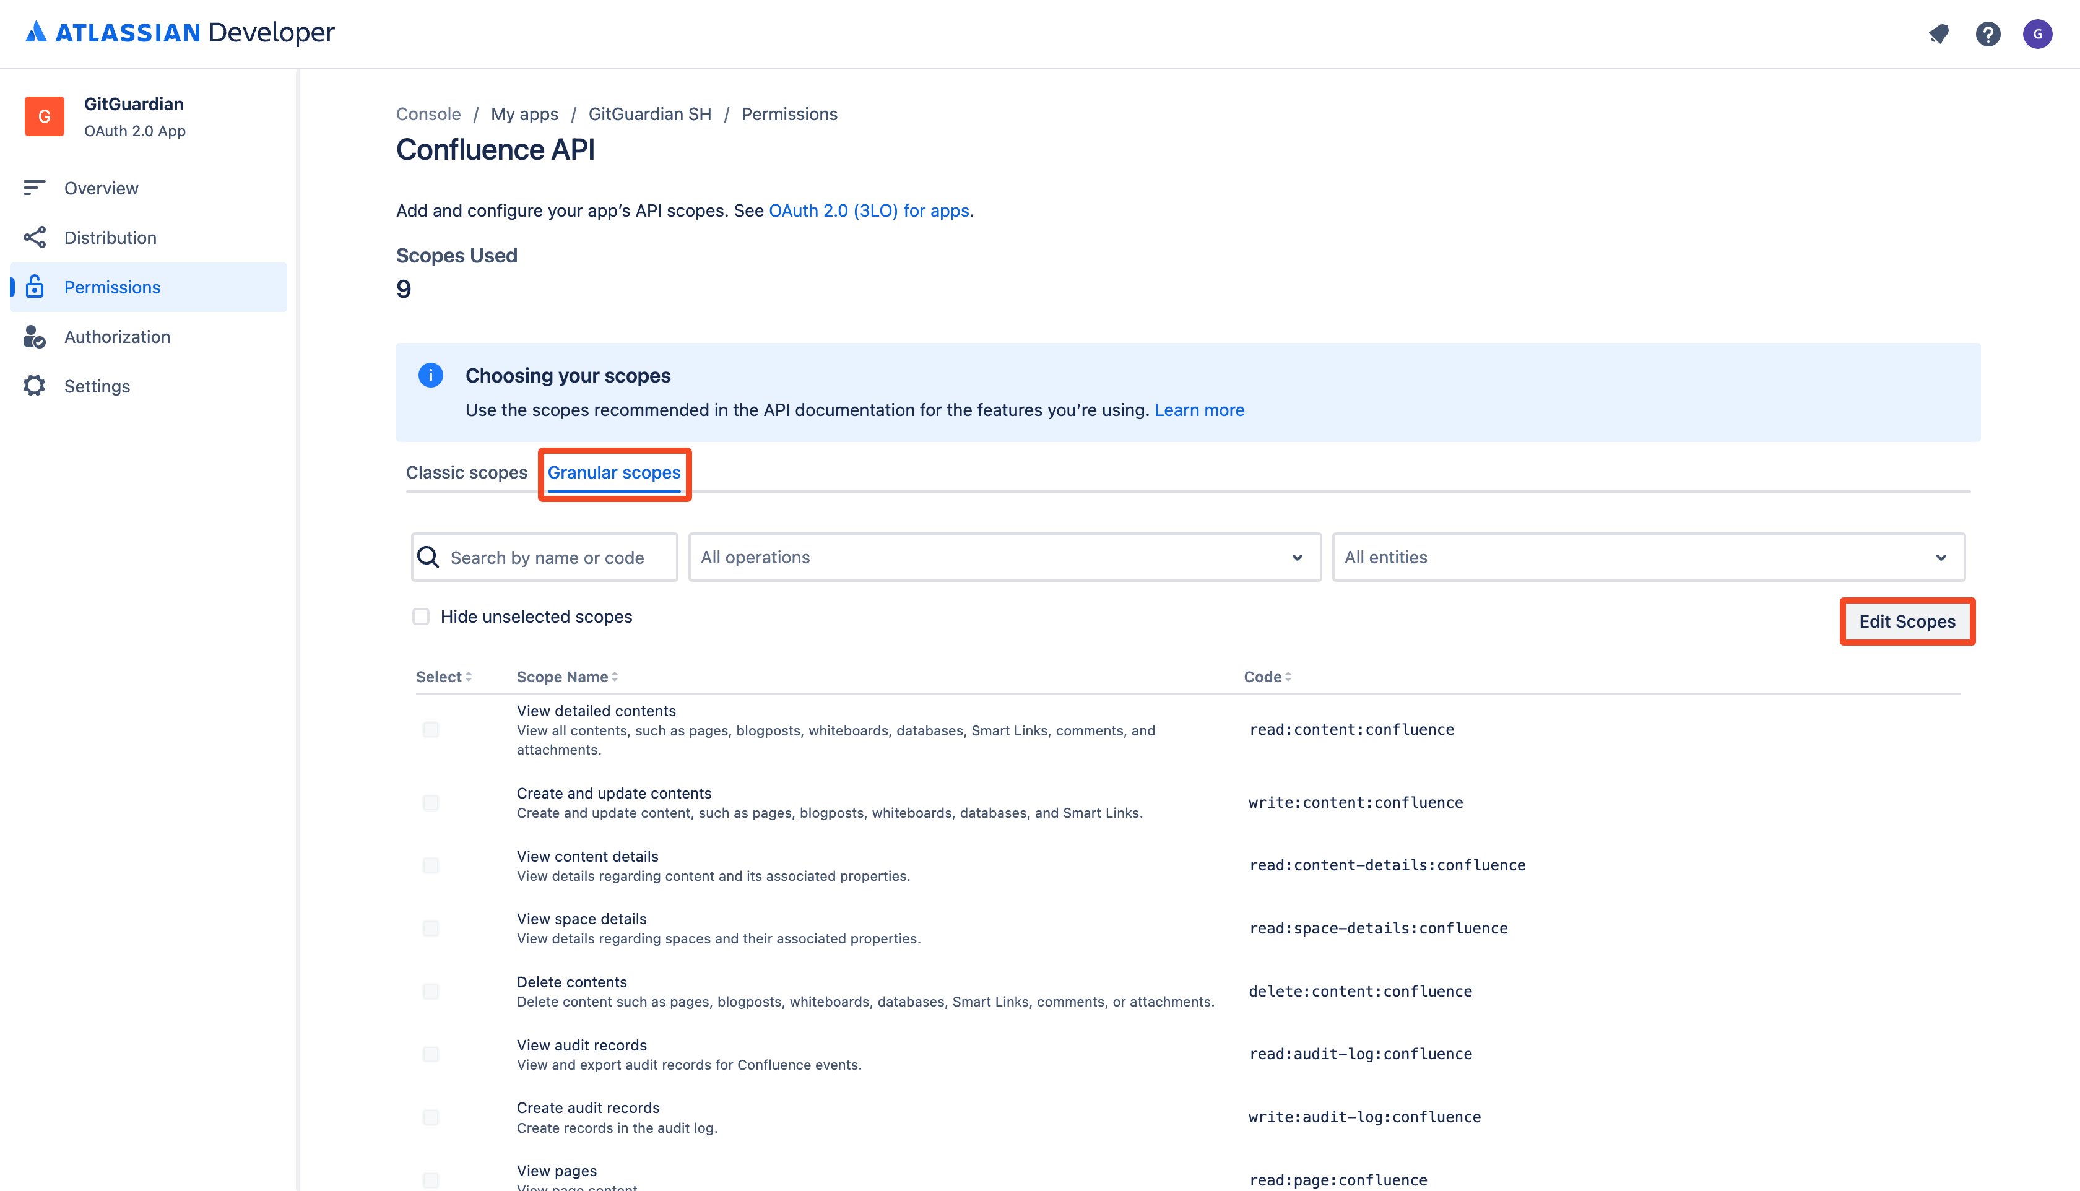2080x1191 pixels.
Task: Click the read:audit-log:confluence code
Action: pos(1360,1054)
